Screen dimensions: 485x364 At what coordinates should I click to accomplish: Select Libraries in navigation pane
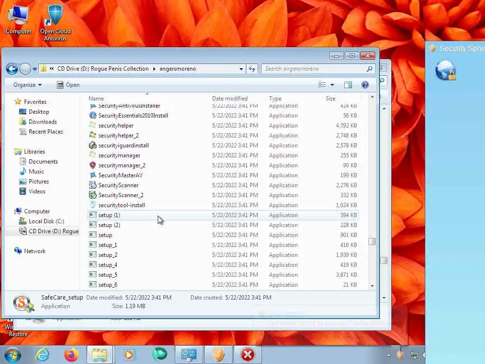[x=30, y=151]
